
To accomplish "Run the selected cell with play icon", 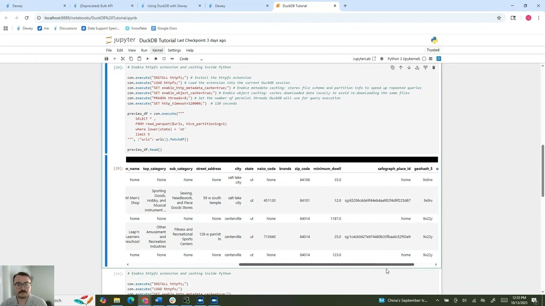I will point(147,59).
